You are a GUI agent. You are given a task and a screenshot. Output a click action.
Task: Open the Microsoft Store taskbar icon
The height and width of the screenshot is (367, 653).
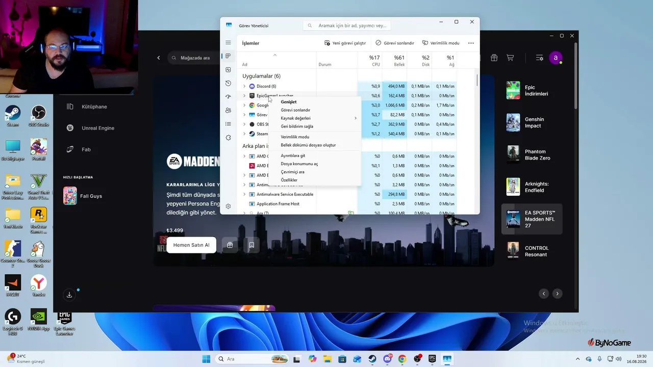coord(342,359)
